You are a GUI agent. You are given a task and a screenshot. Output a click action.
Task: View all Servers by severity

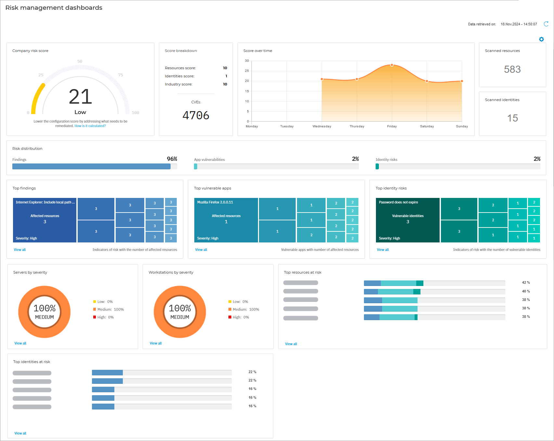tap(20, 343)
